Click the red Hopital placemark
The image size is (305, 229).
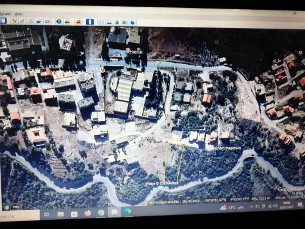point(127,50)
